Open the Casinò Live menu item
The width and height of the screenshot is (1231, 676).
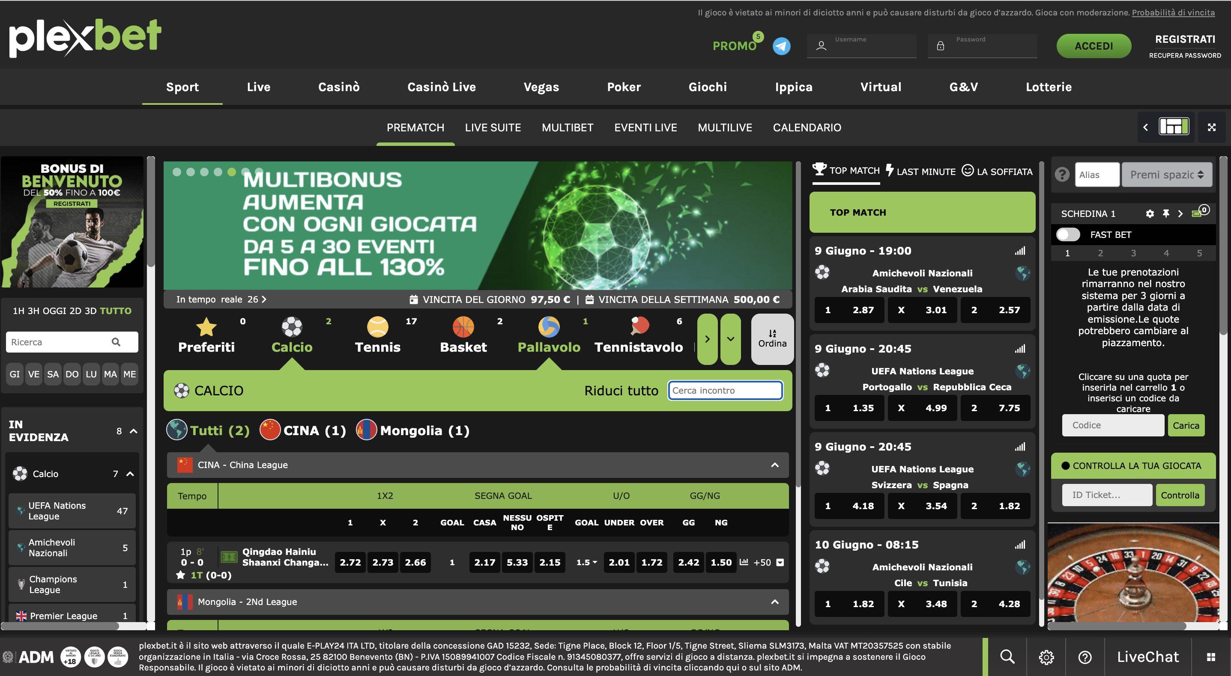tap(441, 87)
